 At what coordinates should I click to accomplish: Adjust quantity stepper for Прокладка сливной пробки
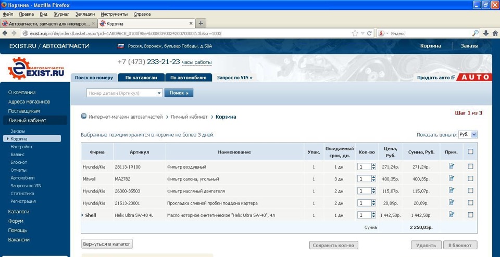click(373, 203)
